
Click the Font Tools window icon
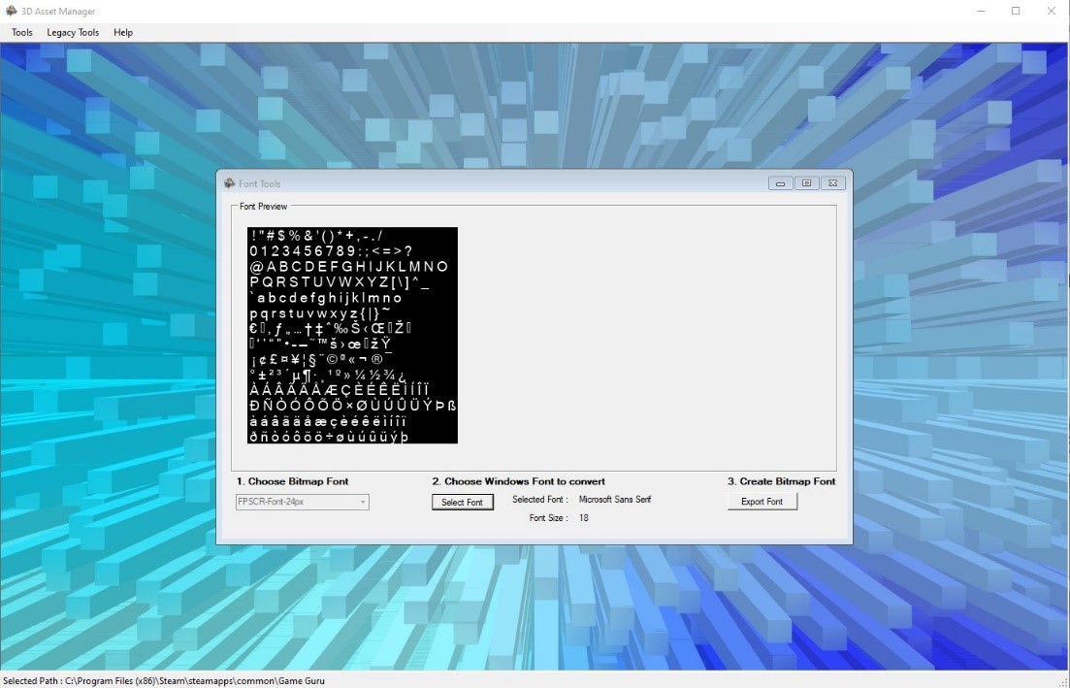[x=229, y=183]
